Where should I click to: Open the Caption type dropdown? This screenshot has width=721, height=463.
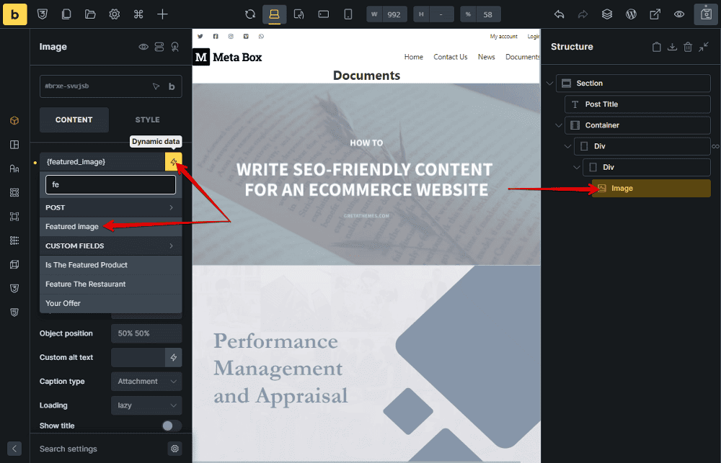pos(146,381)
